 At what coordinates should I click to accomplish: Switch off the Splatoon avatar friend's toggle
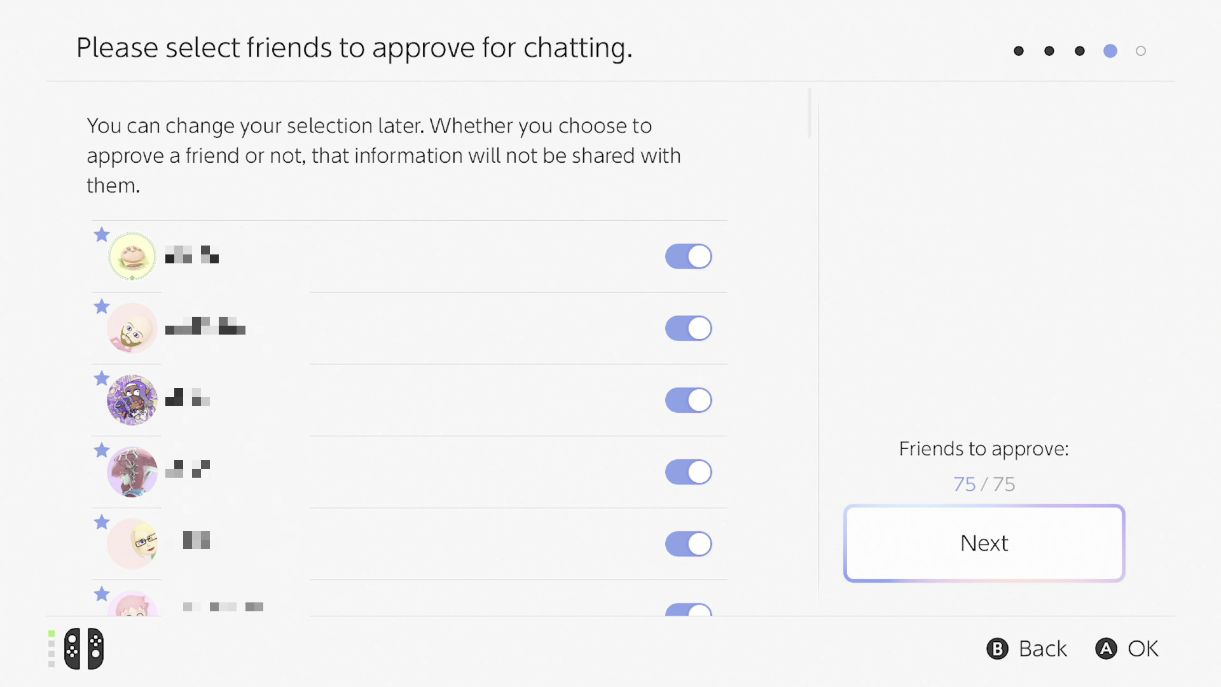point(689,400)
